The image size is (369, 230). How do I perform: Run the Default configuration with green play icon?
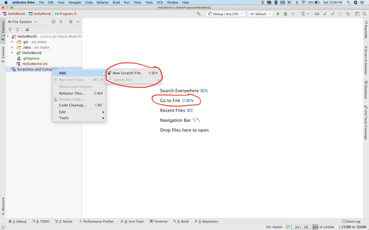[x=278, y=14]
